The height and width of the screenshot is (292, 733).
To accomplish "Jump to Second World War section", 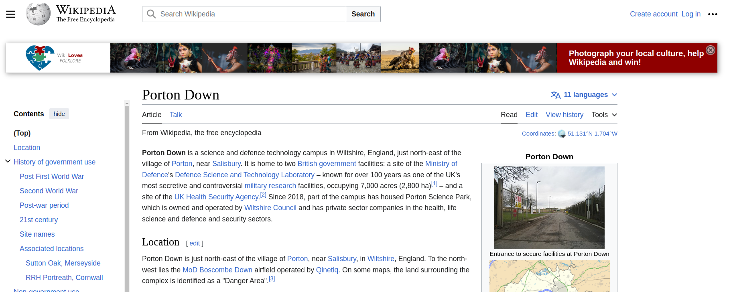I will (x=49, y=191).
